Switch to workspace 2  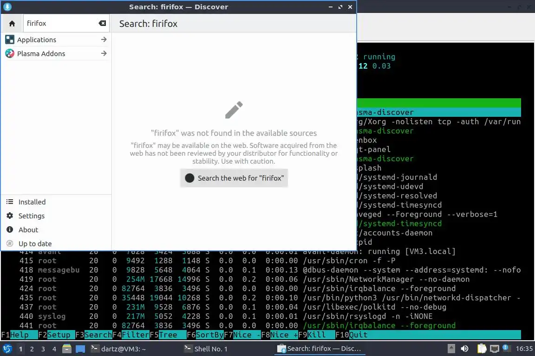pos(32,349)
